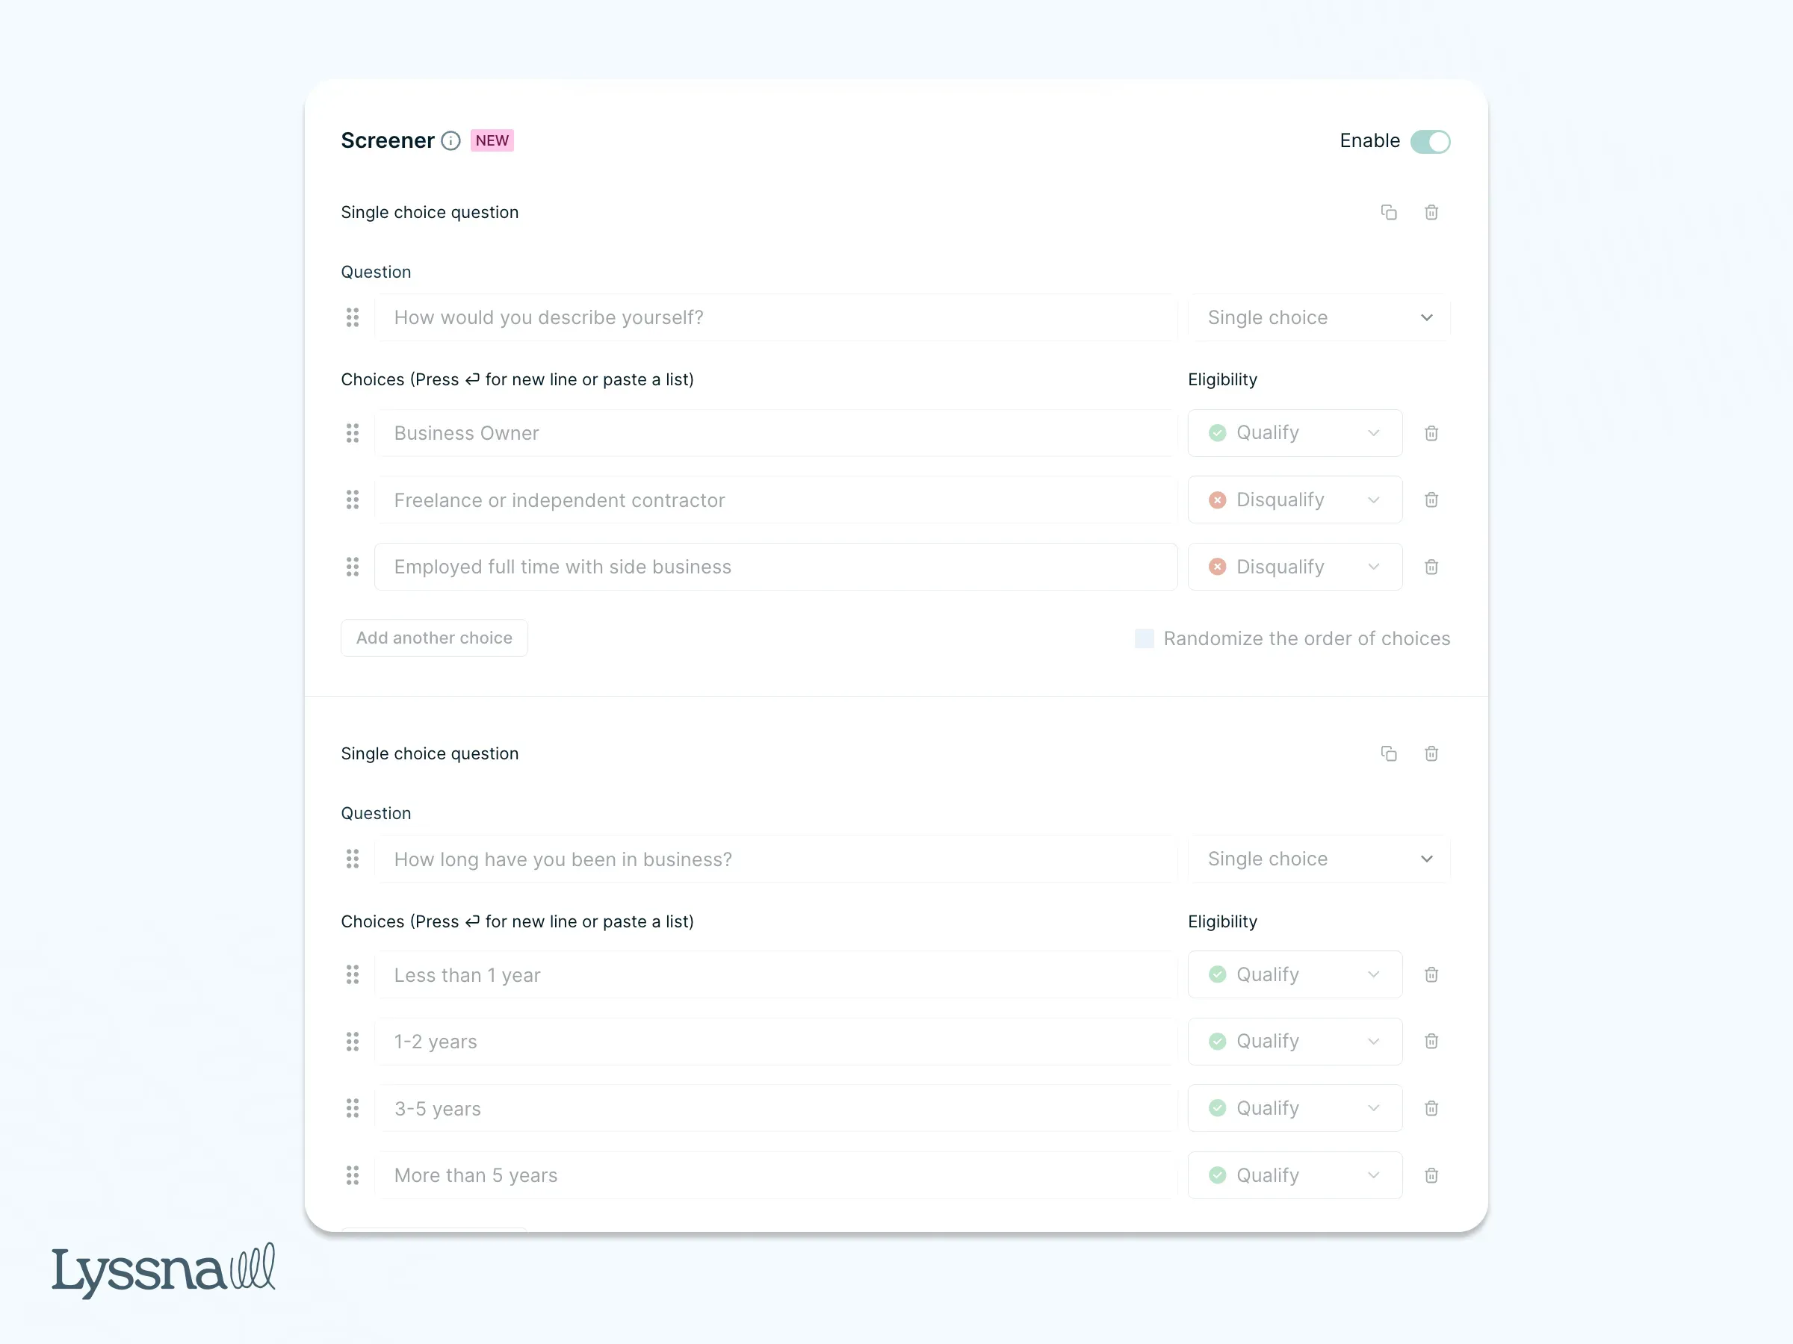This screenshot has height=1344, width=1793.
Task: Delete the Business Owner choice
Action: coord(1431,432)
